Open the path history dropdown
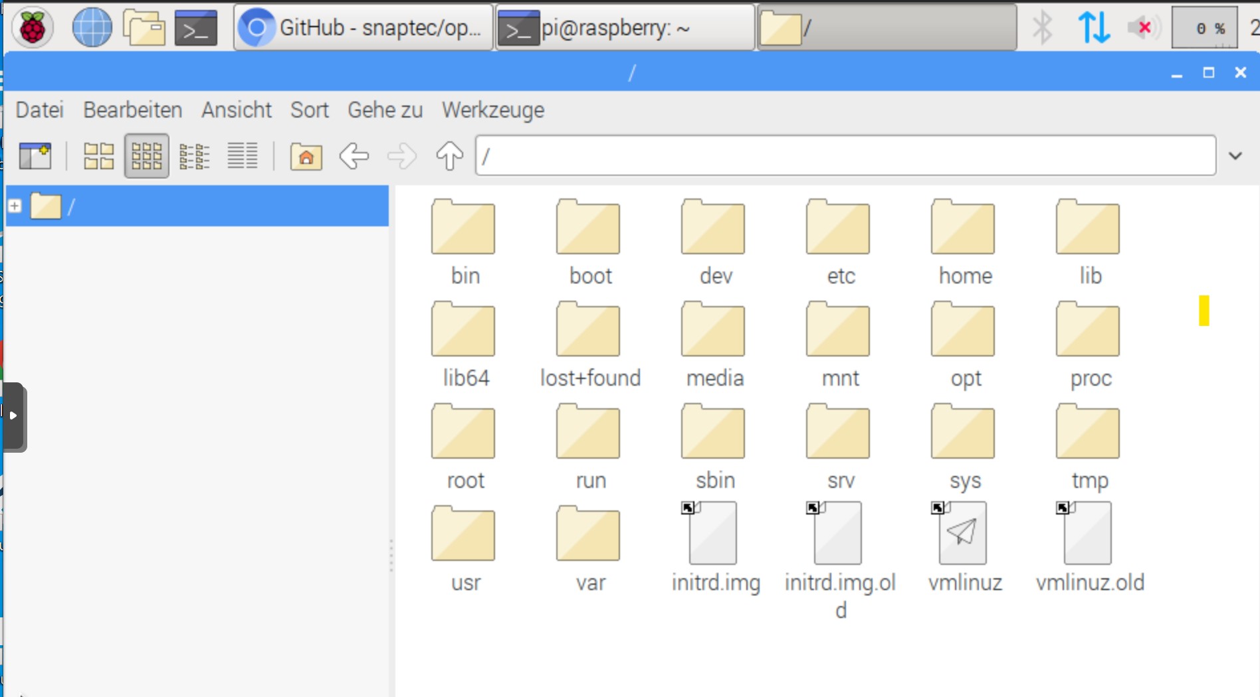 (1235, 156)
